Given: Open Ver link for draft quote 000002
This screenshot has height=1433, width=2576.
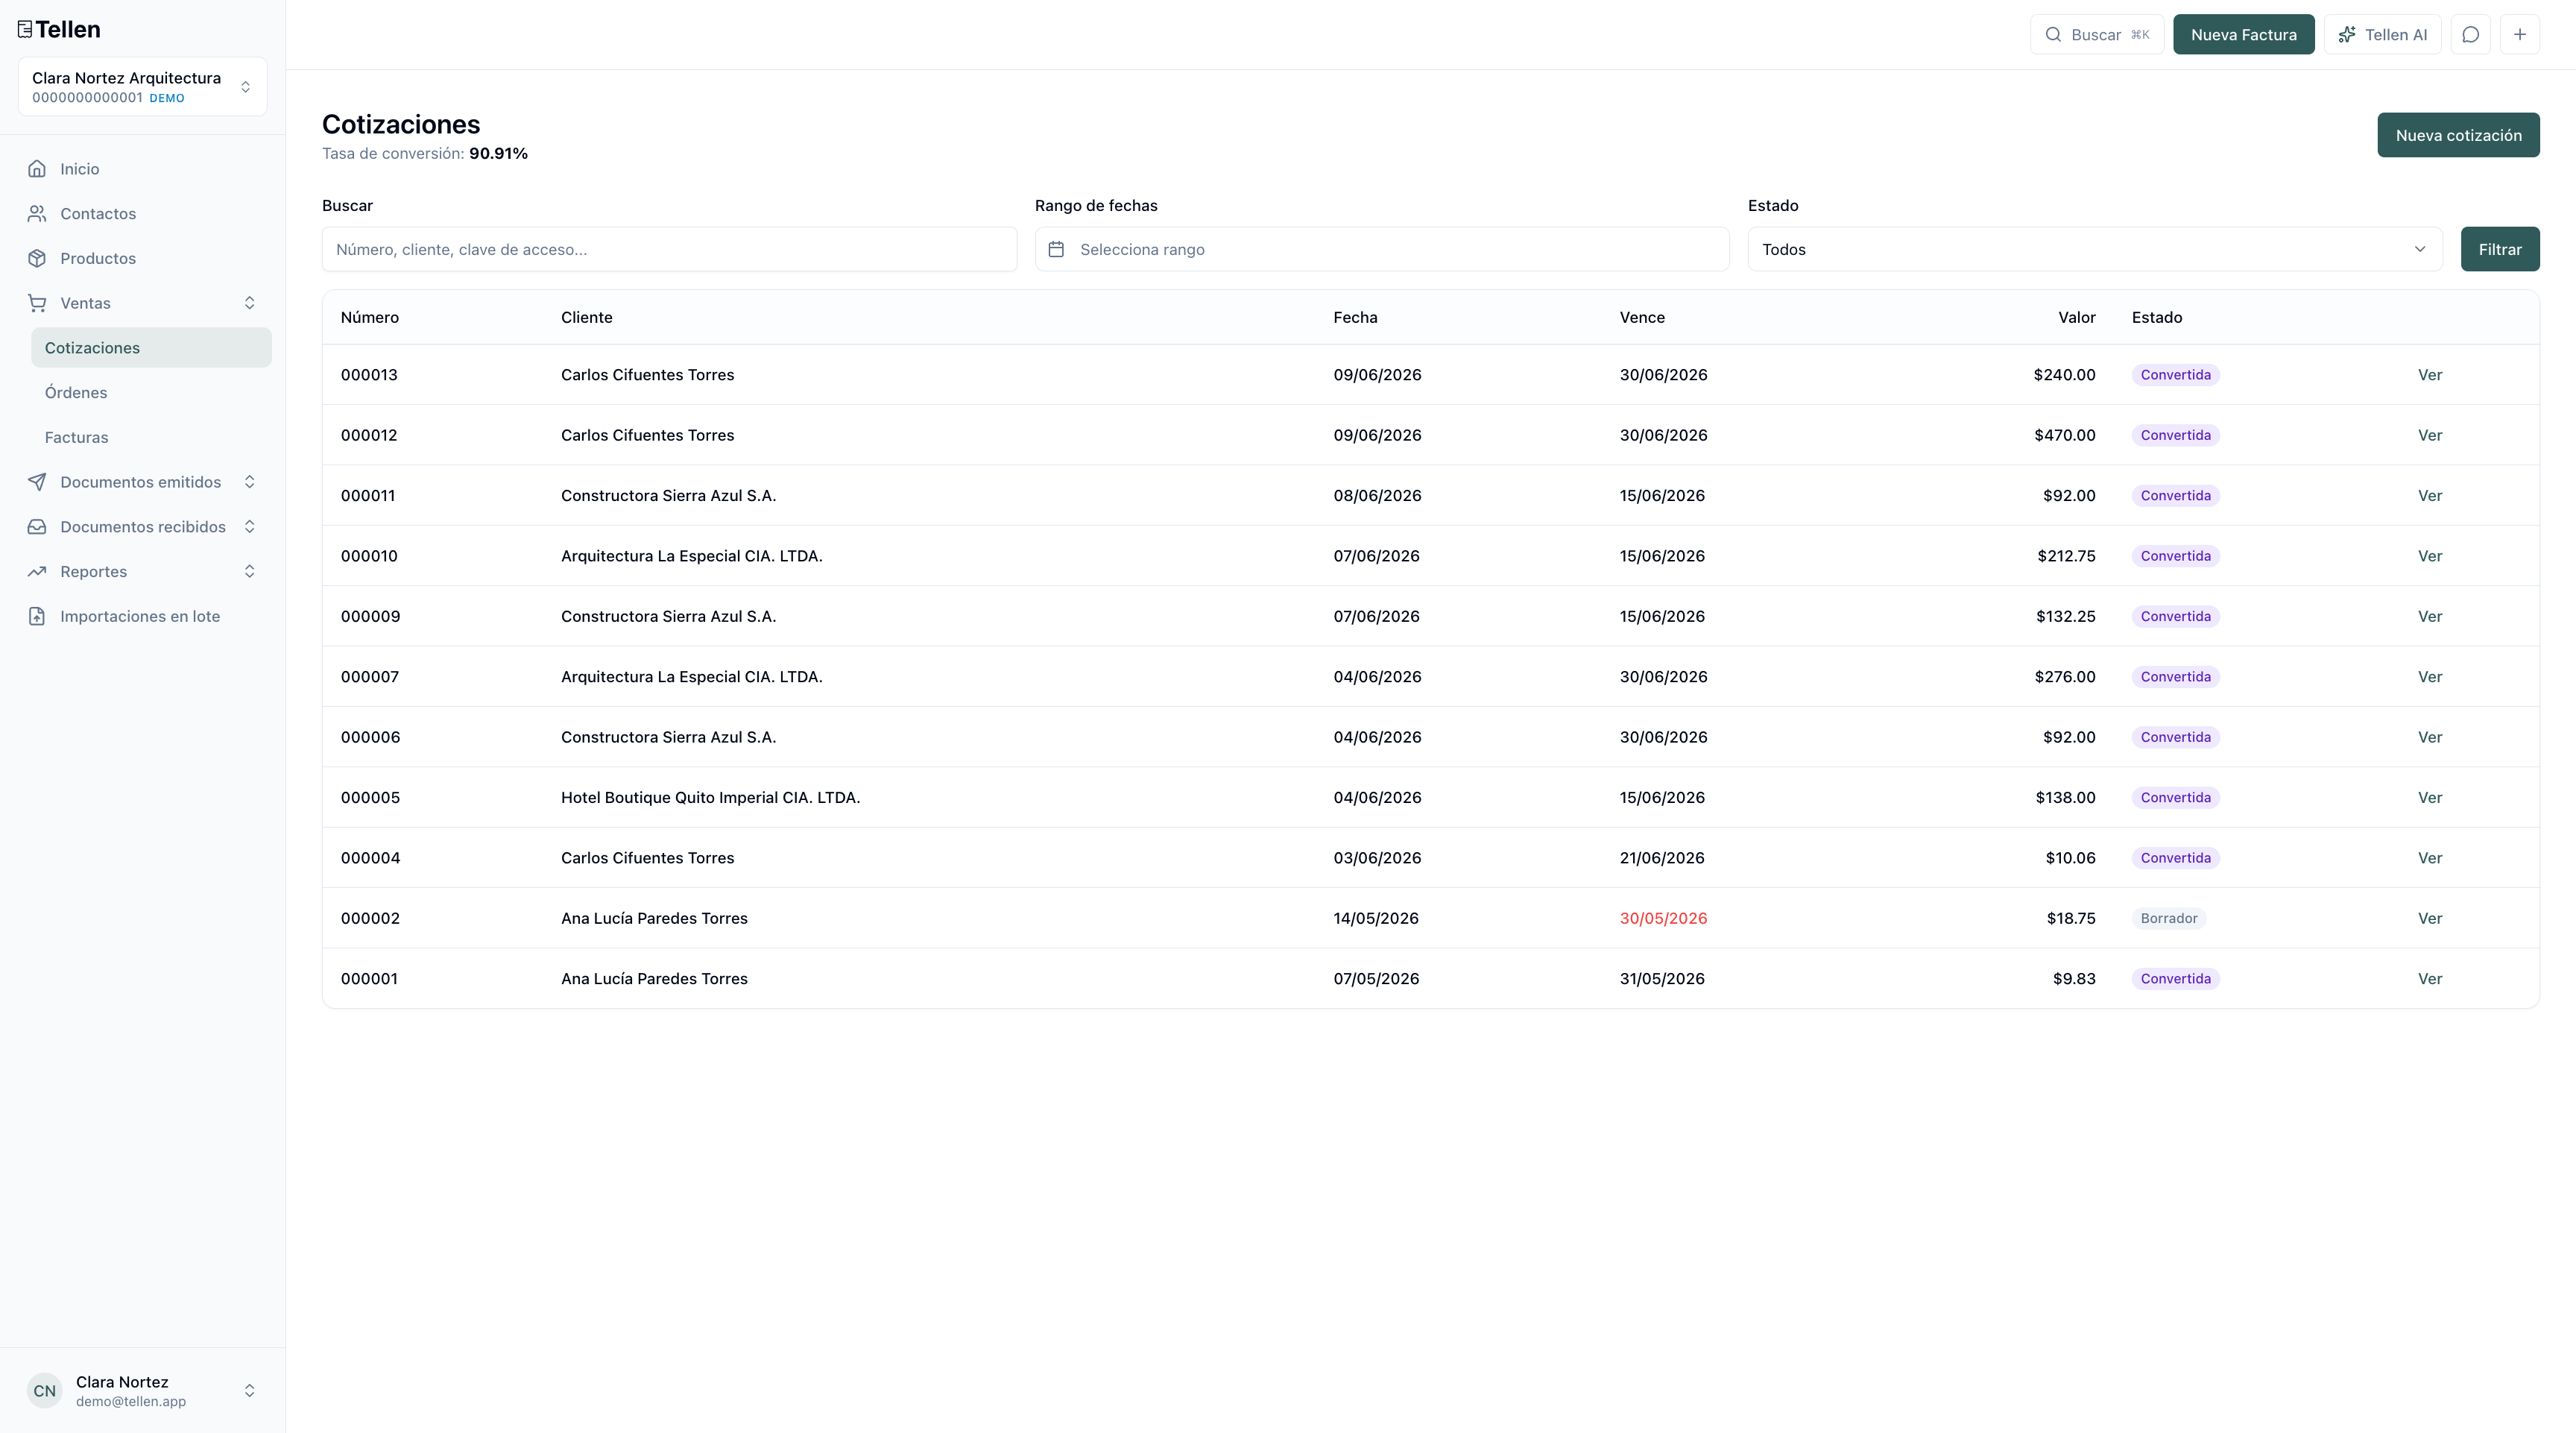Looking at the screenshot, I should [x=2430, y=918].
